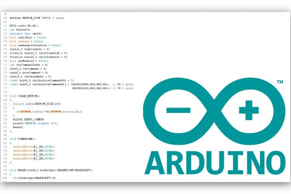Click the 'void CLEAN_EEPROM()' function header
The height and width of the screenshot is (194, 291).
[25, 96]
